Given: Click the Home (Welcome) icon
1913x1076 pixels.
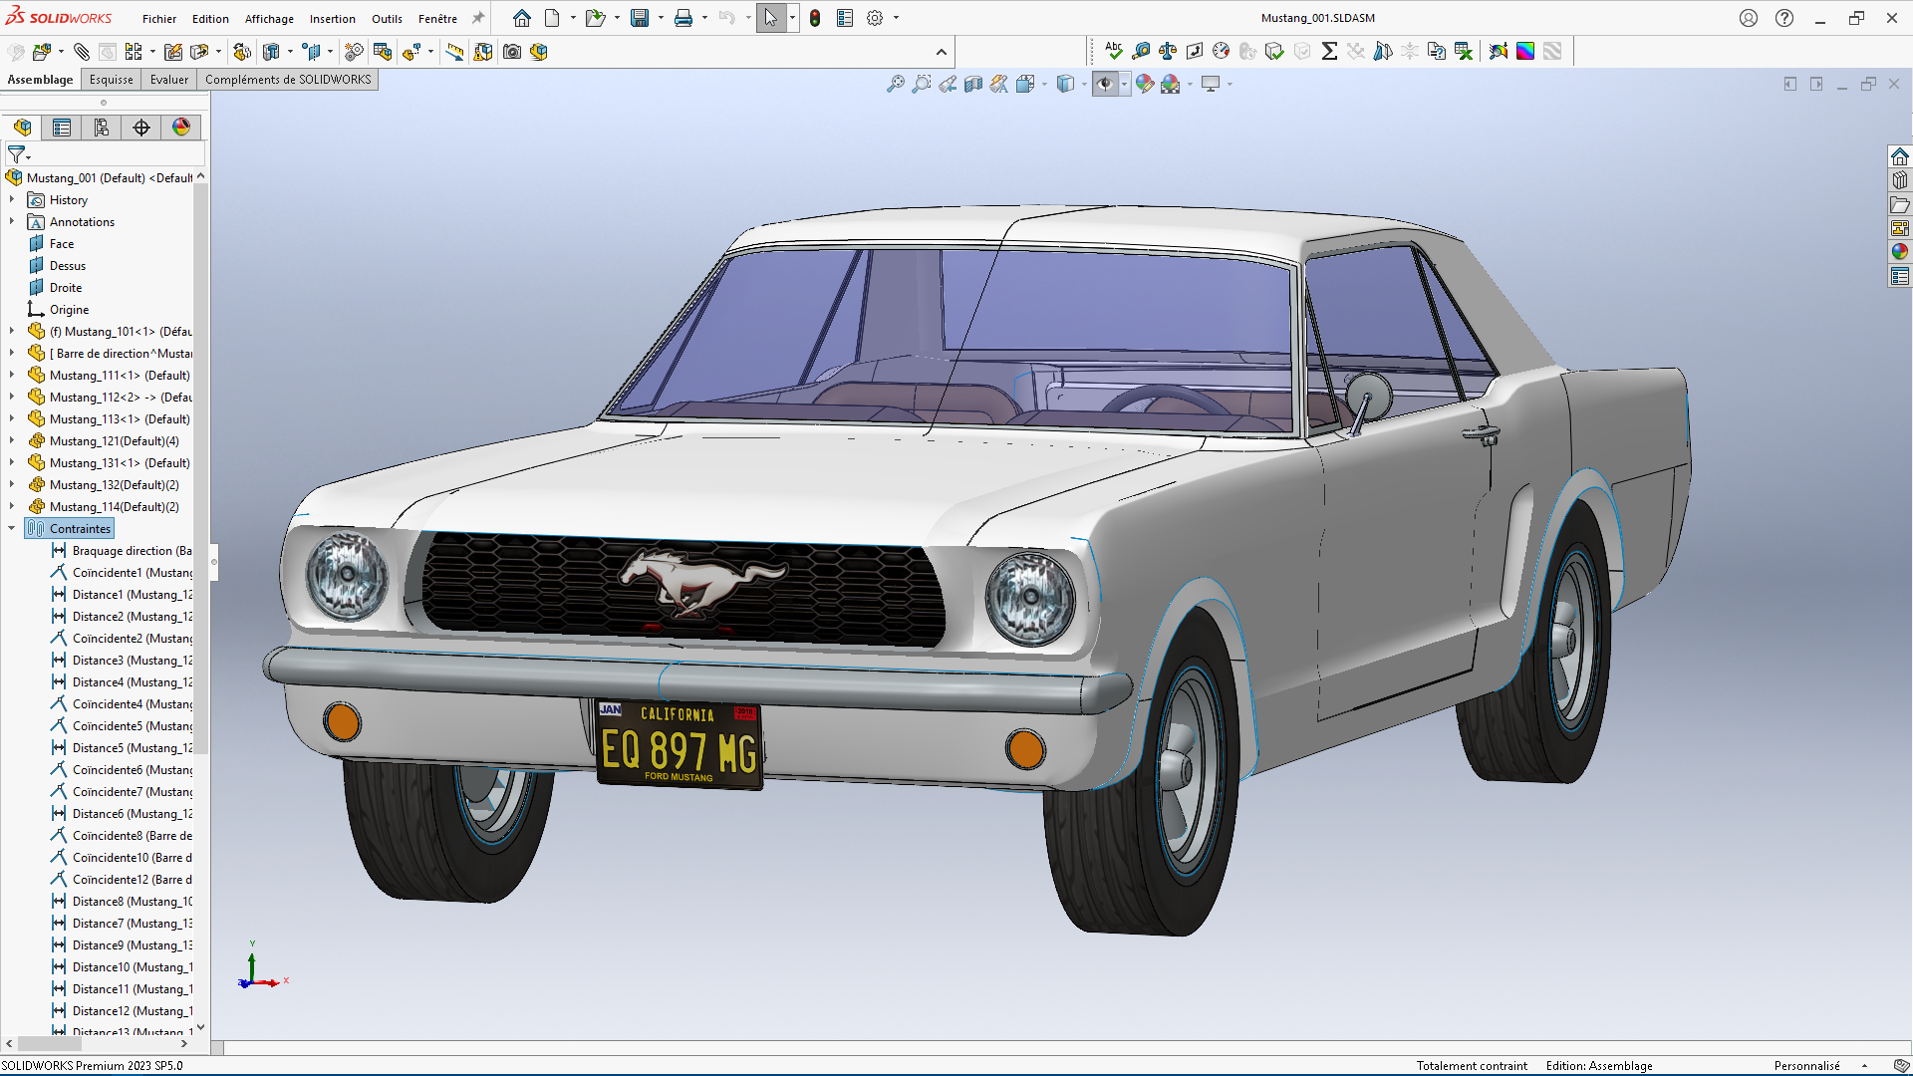Looking at the screenshot, I should (522, 18).
